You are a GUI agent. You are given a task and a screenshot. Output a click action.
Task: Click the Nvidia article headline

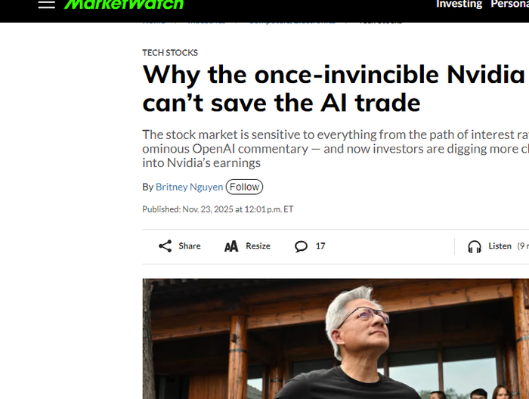(334, 88)
